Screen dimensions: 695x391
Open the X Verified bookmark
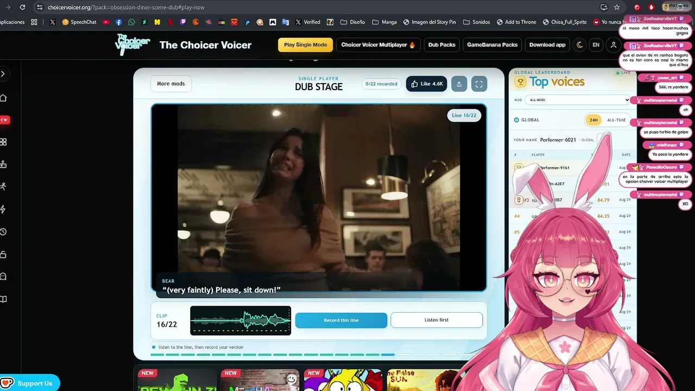(307, 22)
